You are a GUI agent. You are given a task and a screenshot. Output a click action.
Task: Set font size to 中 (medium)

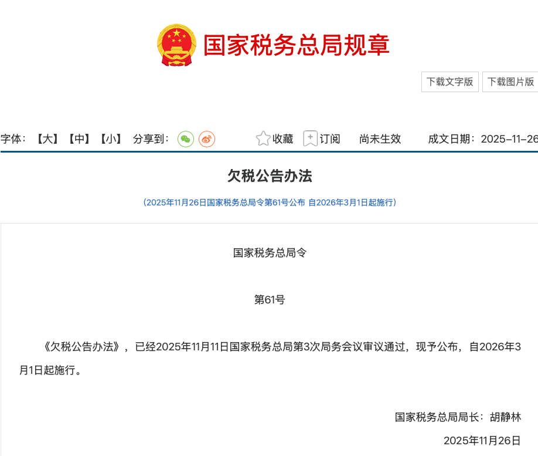79,139
